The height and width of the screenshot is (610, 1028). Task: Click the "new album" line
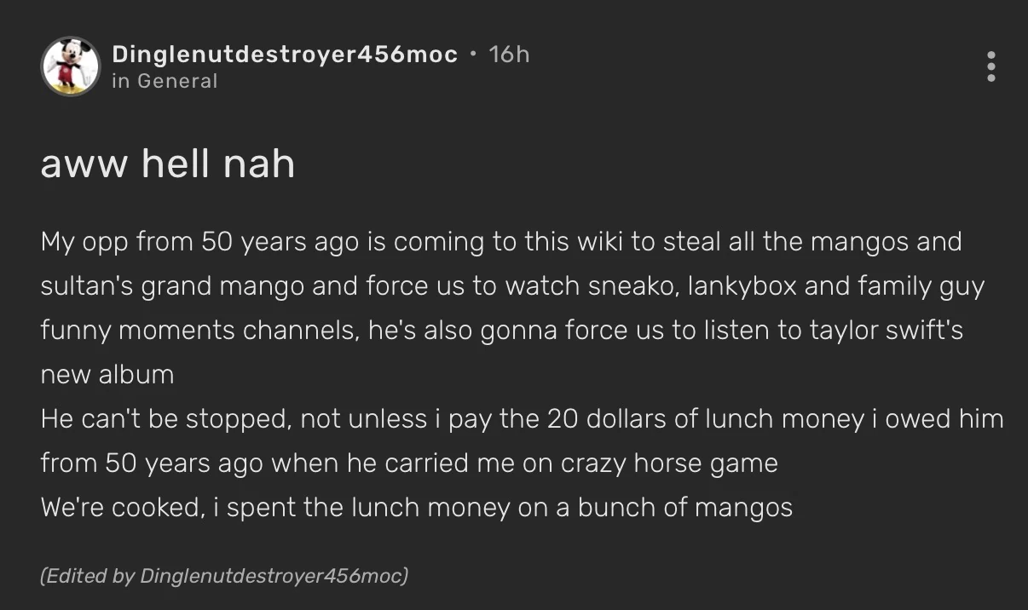point(107,375)
